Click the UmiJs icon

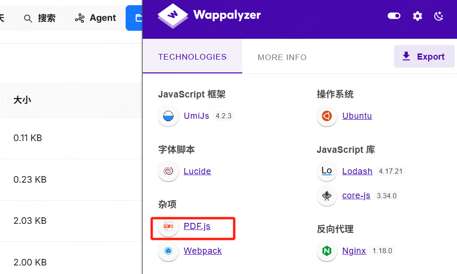(168, 116)
